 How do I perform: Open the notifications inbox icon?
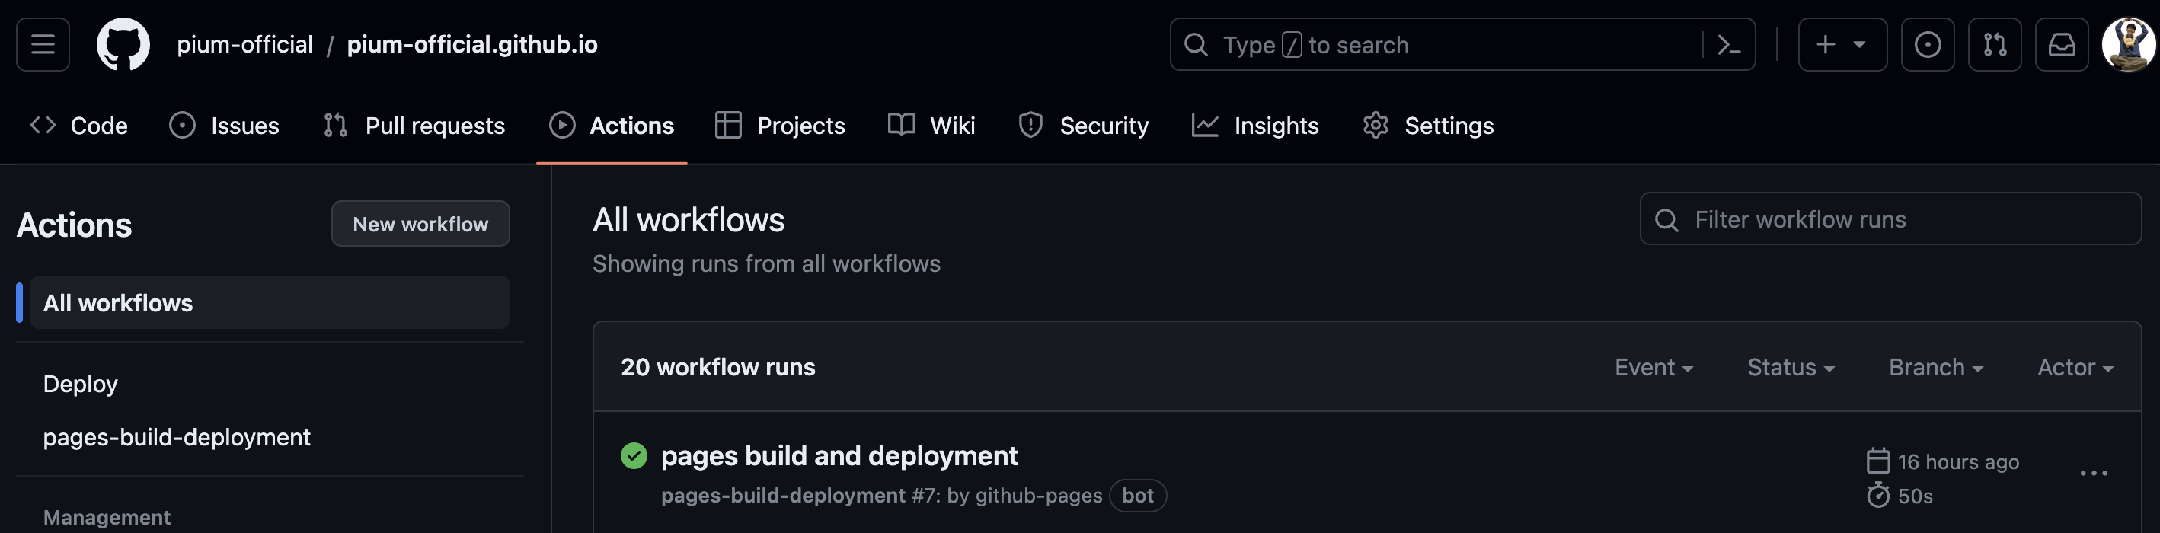(2061, 44)
